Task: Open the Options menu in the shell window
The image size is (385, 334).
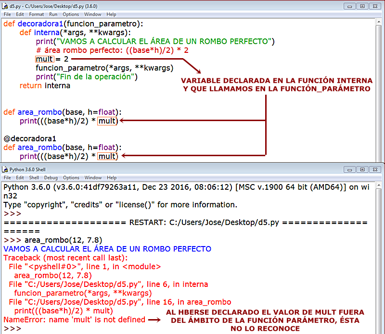Action: [x=72, y=177]
